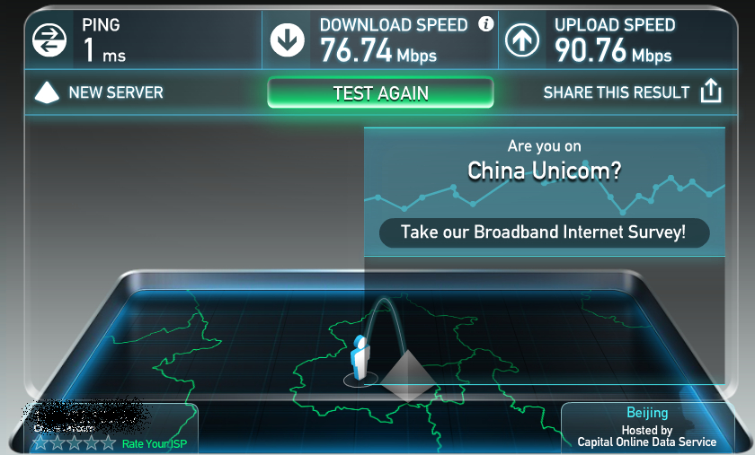Click the New Server pyramid icon
This screenshot has height=455, width=755.
pos(47,92)
